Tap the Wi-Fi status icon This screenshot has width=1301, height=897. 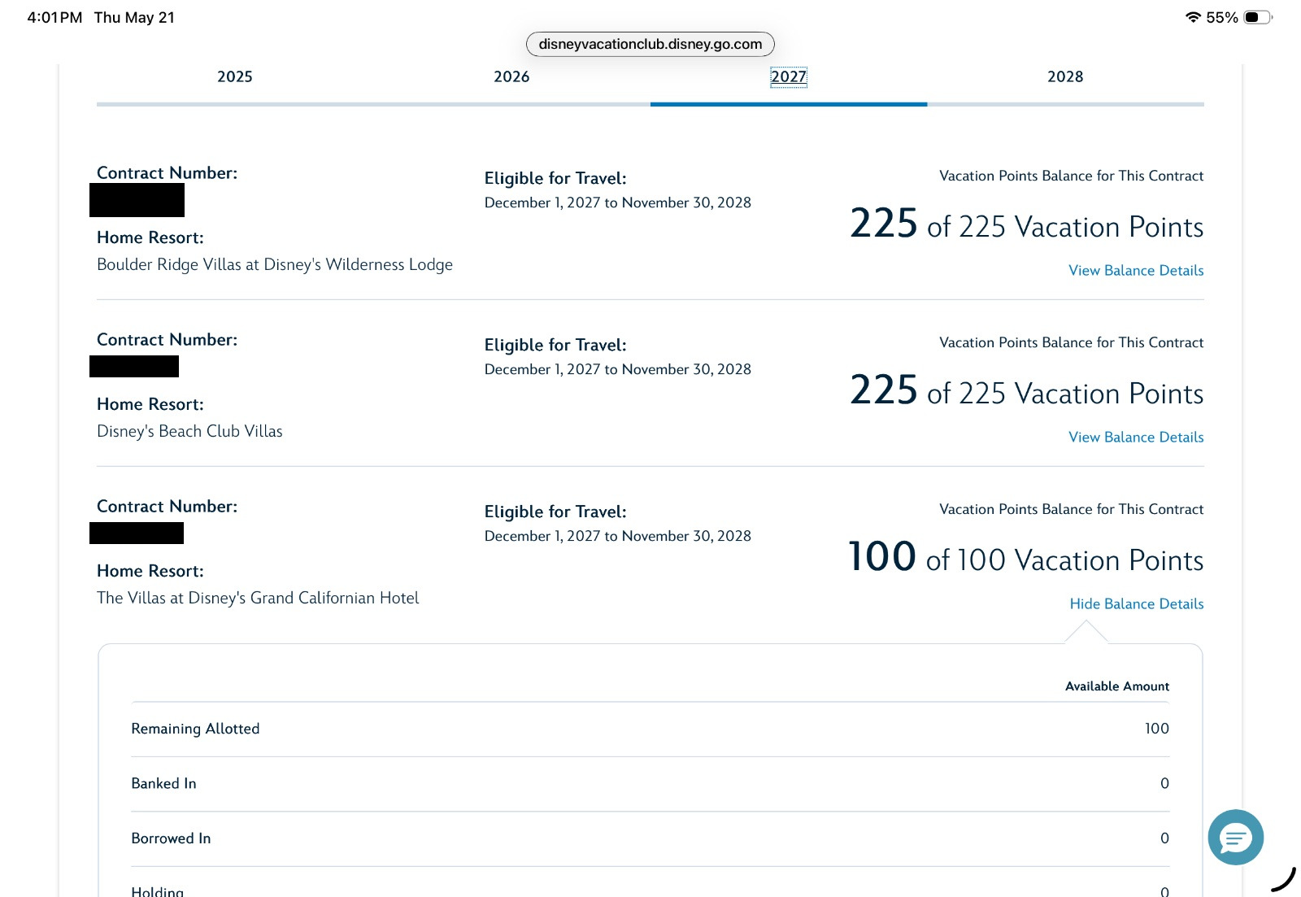[x=1193, y=17]
